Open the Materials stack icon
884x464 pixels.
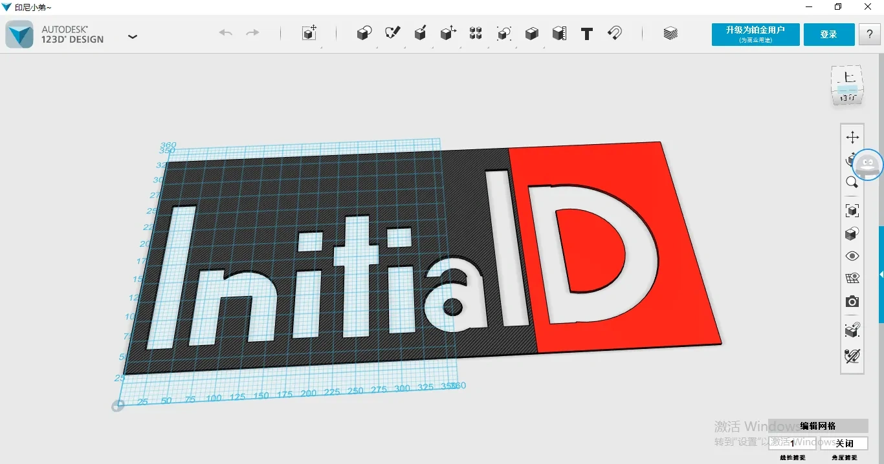coord(670,34)
